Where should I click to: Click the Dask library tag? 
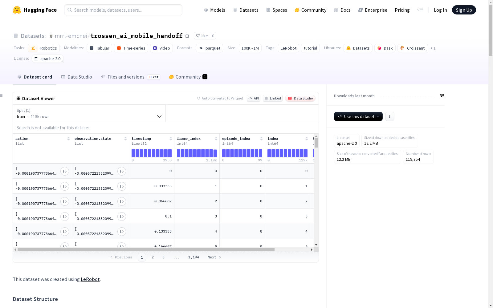385,48
